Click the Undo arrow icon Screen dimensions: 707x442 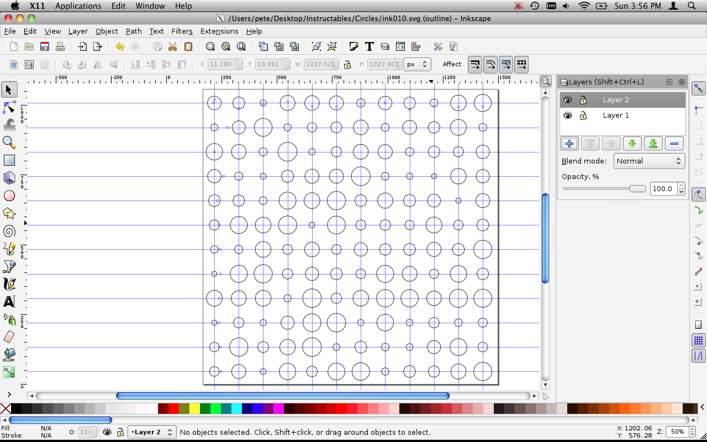pos(119,46)
